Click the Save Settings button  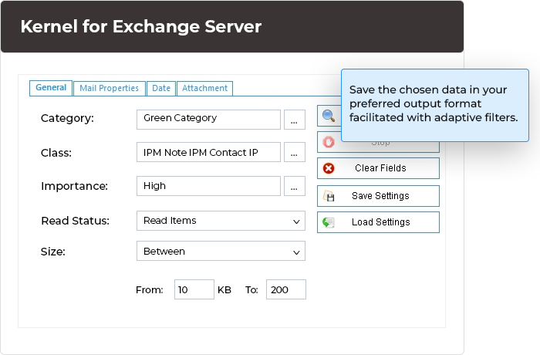[378, 196]
